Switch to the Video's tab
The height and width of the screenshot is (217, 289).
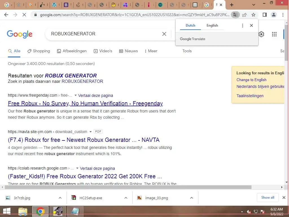(x=103, y=51)
